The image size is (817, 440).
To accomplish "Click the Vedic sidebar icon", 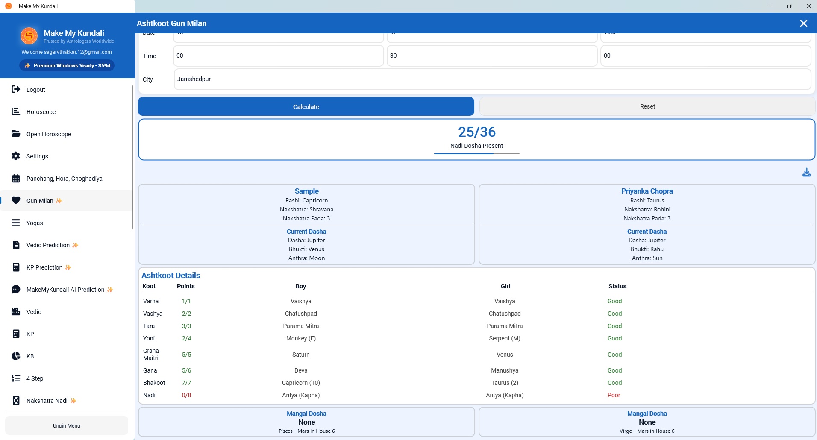I will [x=16, y=311].
